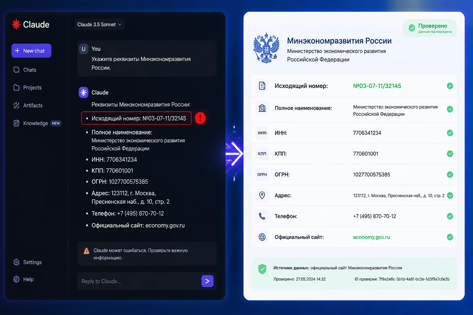Click 'Claude может ошибаться' disclaimer text
The width and height of the screenshot is (473, 315).
(141, 254)
